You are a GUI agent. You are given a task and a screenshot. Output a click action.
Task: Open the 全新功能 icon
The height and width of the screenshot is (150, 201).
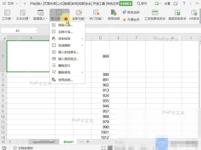click(x=79, y=12)
